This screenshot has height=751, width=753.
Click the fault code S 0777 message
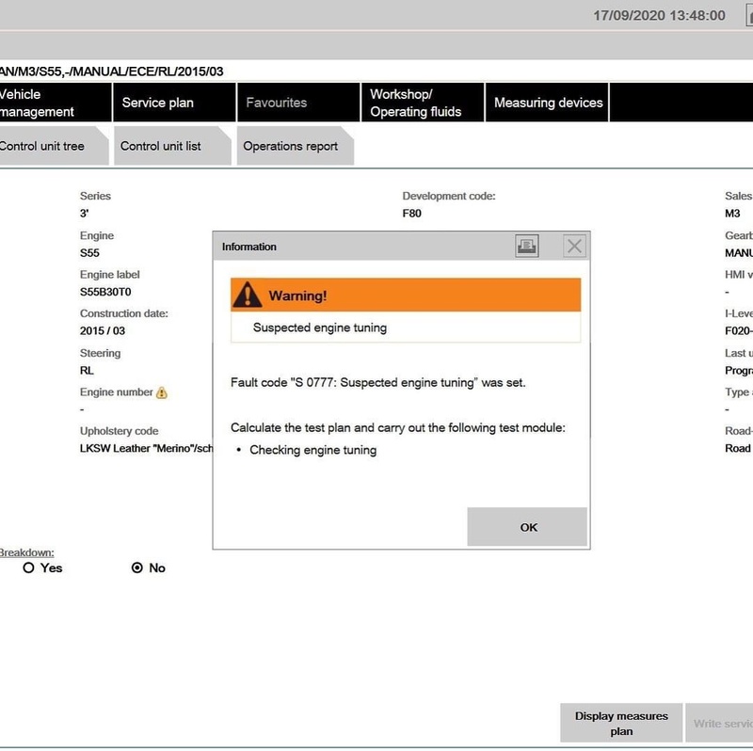[x=378, y=383]
